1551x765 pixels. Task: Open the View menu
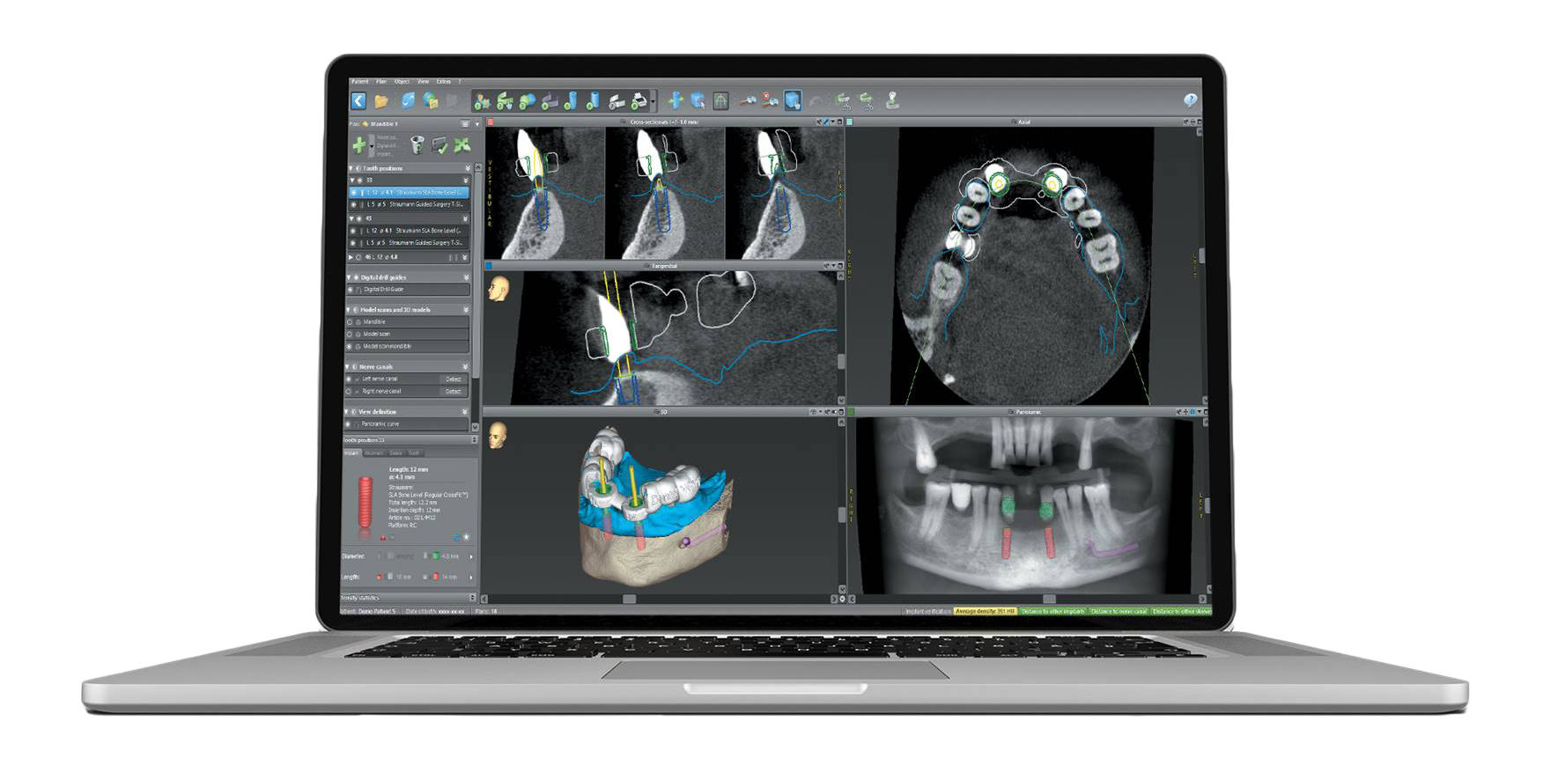coord(423,81)
